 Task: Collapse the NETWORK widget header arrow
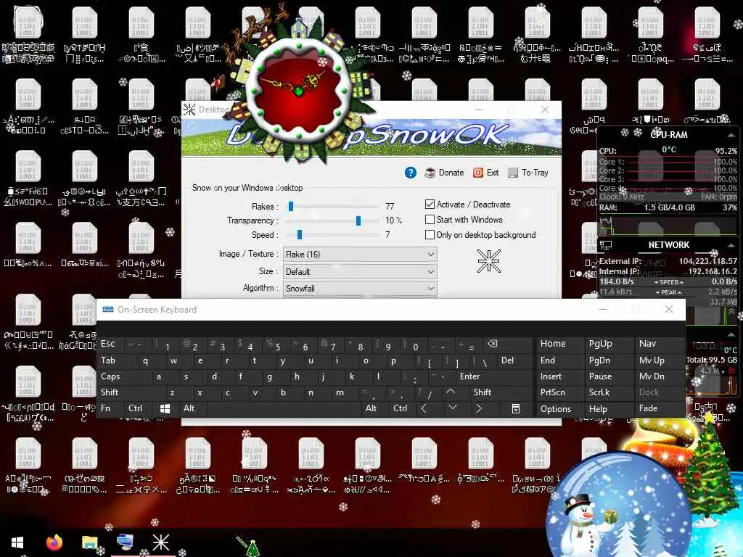(731, 245)
